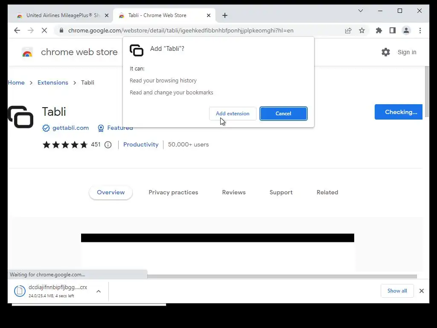Click '50,000+ users' text
This screenshot has width=437, height=328.
click(188, 144)
